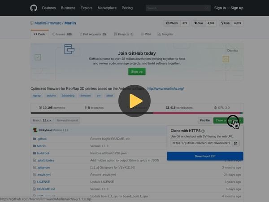Image resolution: width=269 pixels, height=202 pixels.
Task: Star the repository
Action: click(199, 23)
